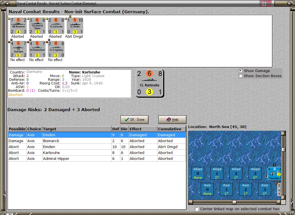Image resolution: width=295 pixels, height=215 pixels.
Task: Click the Axis 3 sea box
Action: click(265, 189)
